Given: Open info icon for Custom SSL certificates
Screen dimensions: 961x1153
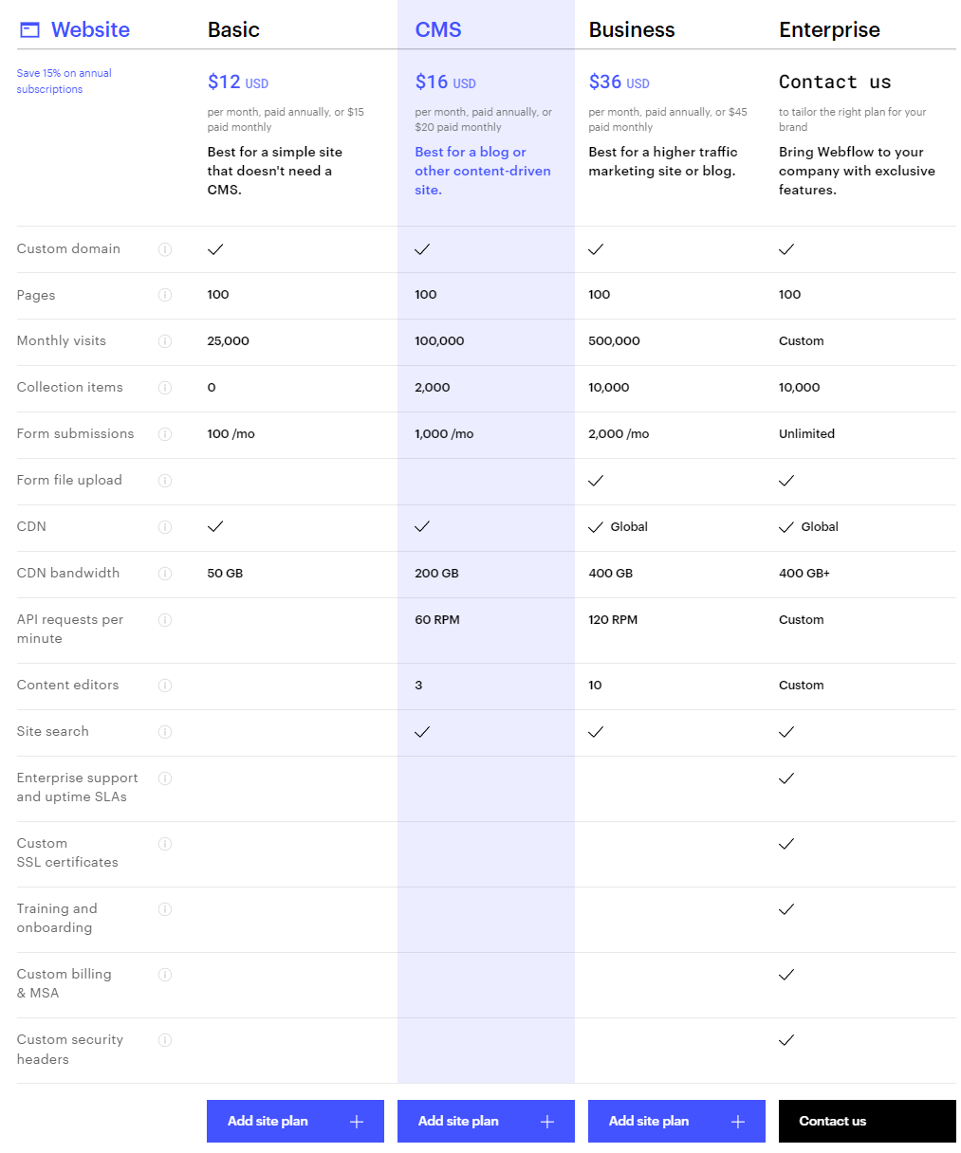Looking at the screenshot, I should tap(165, 844).
